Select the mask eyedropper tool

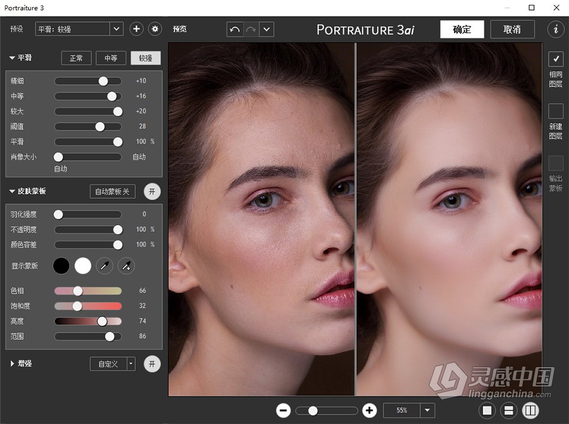[104, 266]
